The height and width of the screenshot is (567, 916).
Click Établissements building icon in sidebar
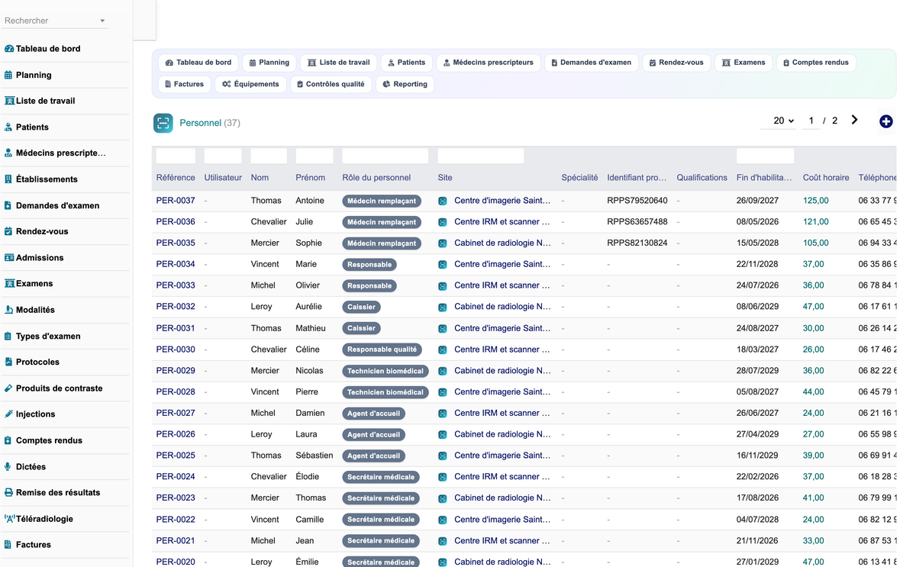(x=8, y=179)
